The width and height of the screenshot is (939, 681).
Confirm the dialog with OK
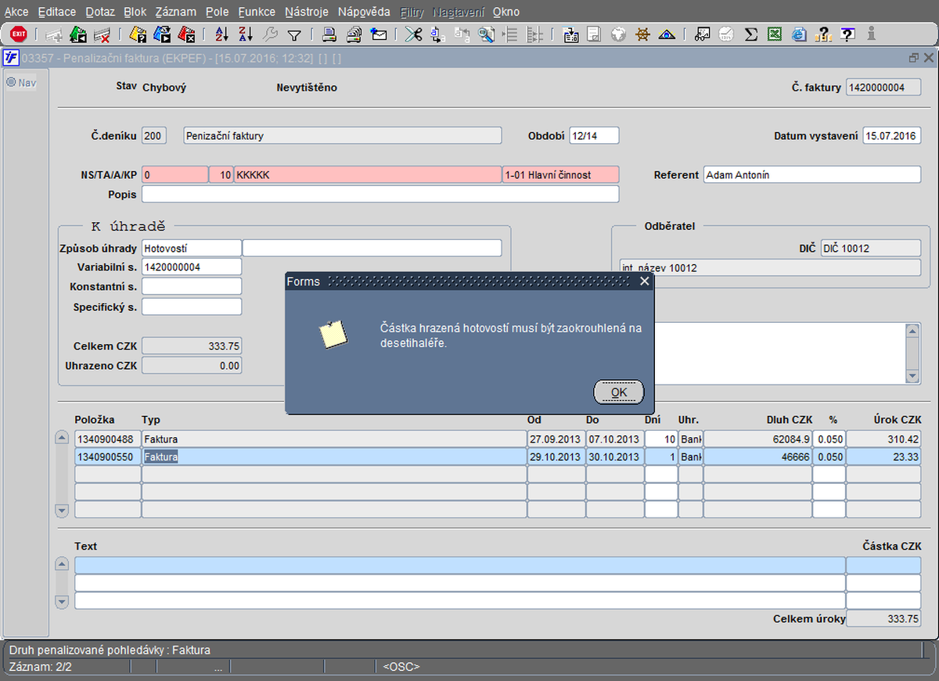(618, 392)
